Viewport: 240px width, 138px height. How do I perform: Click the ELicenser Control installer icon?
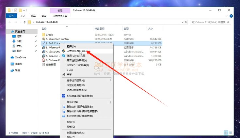pos(43,39)
